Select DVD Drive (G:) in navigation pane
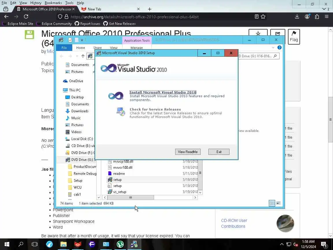 point(80,160)
